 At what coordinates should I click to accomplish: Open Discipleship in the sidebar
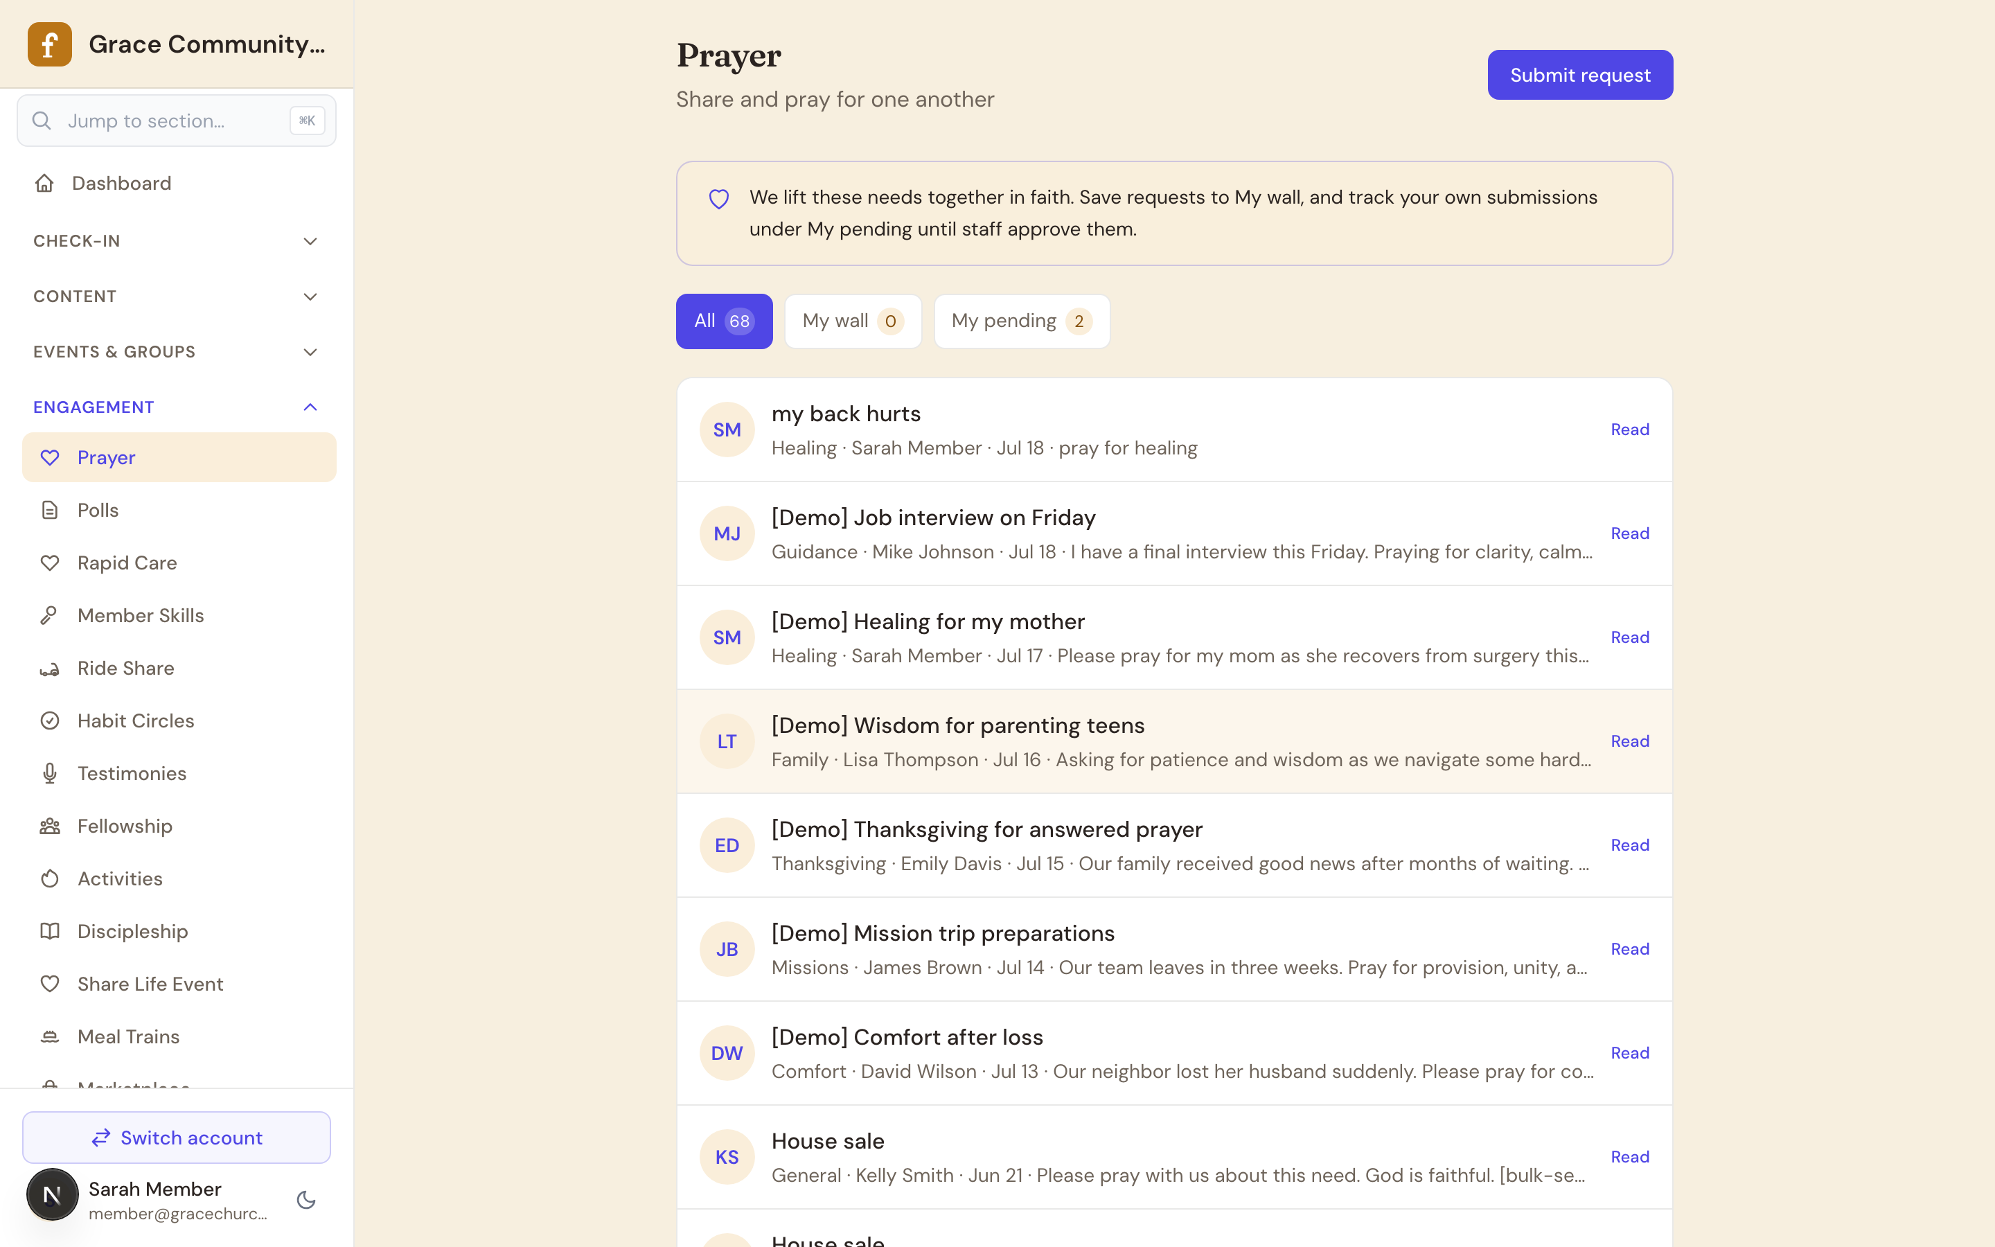point(179,932)
